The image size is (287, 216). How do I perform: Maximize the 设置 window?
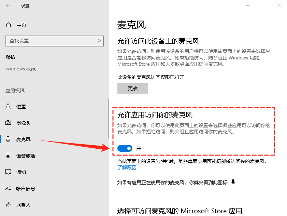263,5
